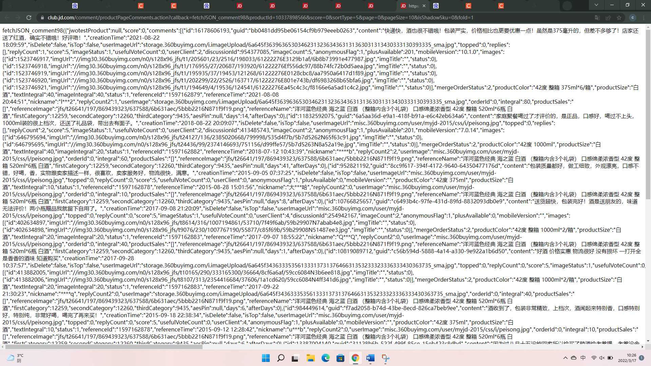Open Microsoft Edge from taskbar
651x366 pixels.
[326, 358]
